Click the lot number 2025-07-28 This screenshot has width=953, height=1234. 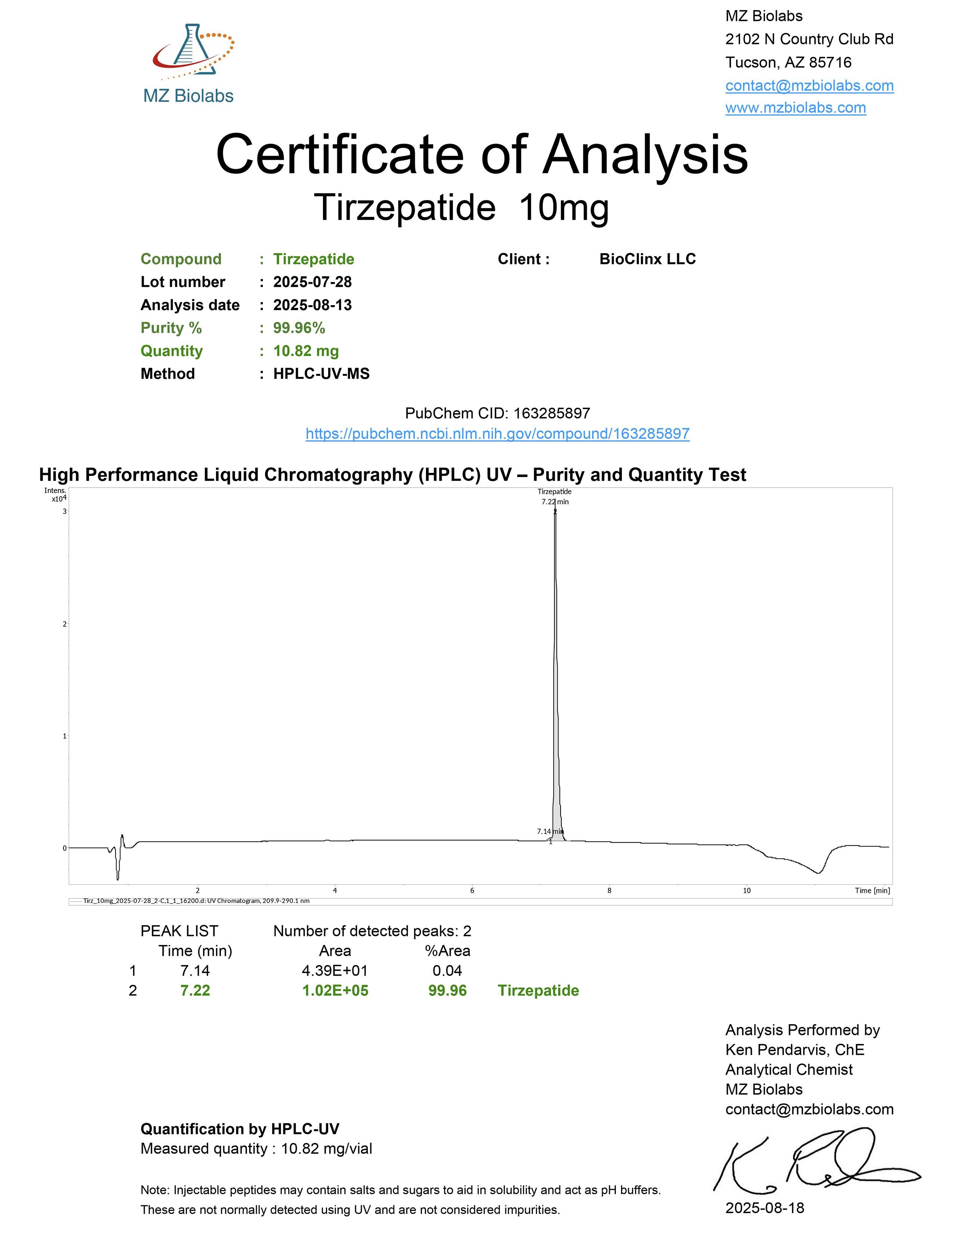coord(312,282)
